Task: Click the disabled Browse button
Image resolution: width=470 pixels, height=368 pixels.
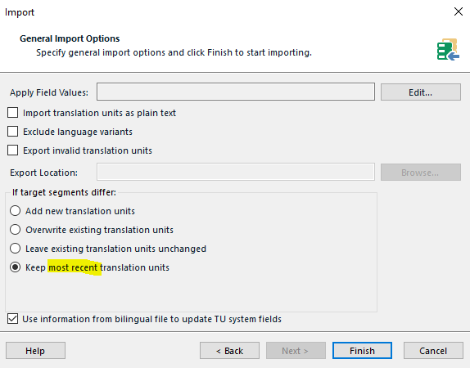Action: click(x=421, y=173)
